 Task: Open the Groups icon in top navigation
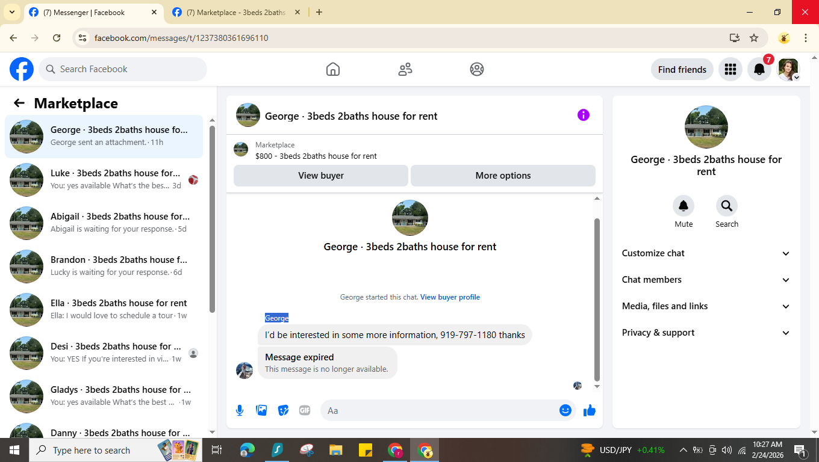[477, 69]
